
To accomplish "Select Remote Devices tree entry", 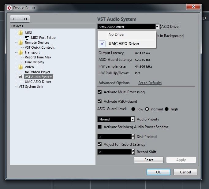I will 37,43.
